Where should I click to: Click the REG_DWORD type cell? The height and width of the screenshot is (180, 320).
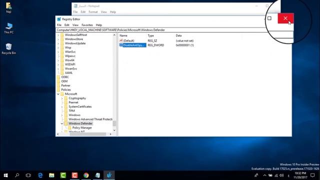click(155, 45)
